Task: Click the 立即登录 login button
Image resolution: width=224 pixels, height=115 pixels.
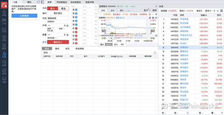Action: pyautogui.click(x=25, y=16)
